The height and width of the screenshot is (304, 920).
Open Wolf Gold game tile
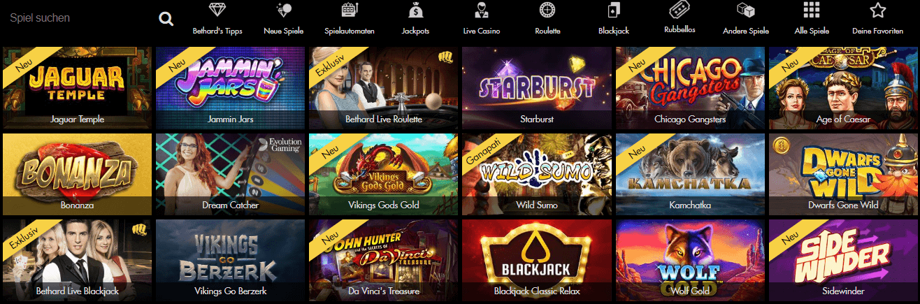(x=689, y=261)
